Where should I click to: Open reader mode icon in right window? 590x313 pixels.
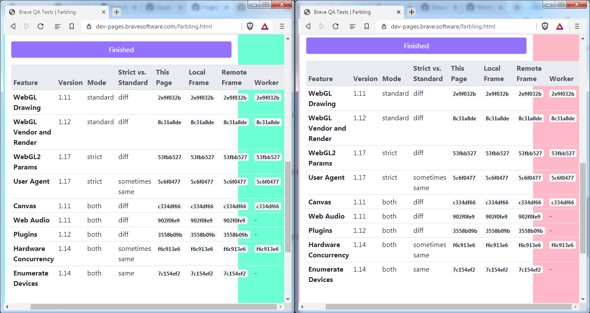(x=352, y=26)
